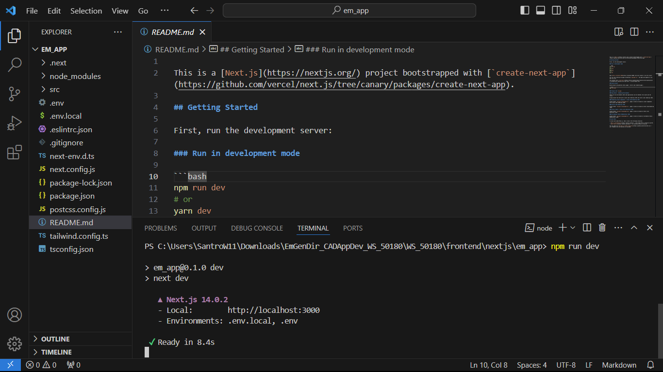The height and width of the screenshot is (372, 663).
Task: Open the Manage gear icon
Action: click(x=15, y=344)
